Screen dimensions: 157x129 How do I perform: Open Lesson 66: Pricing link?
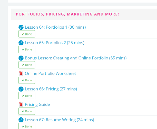coord(51,89)
